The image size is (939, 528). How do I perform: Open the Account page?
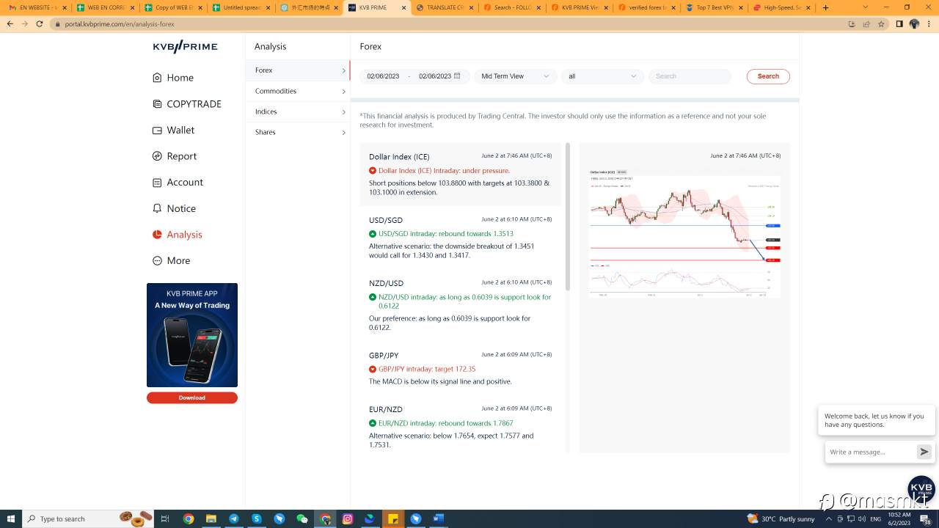pos(177,182)
